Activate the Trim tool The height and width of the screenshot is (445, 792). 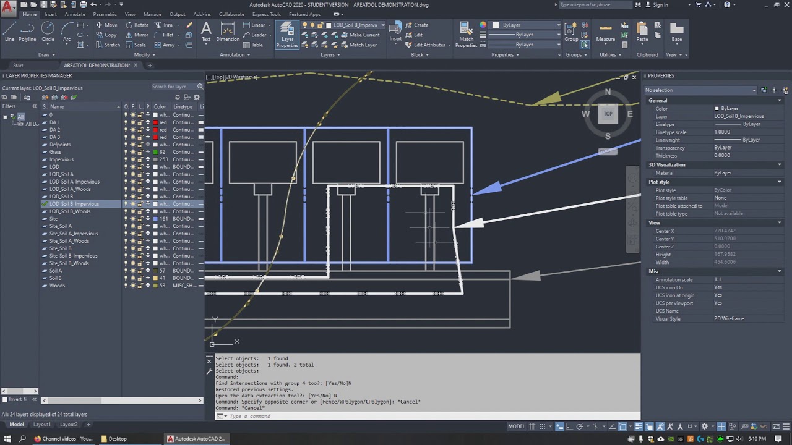click(163, 25)
